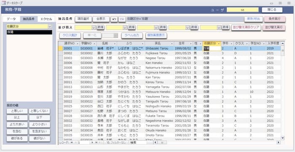This screenshot has width=295, height=152.
Task: Click 並び替え項目クリア button
Action: pyautogui.click(x=246, y=27)
